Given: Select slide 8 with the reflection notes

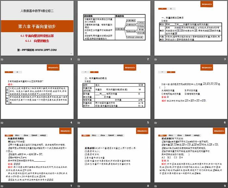Looking at the screenshot, I should (114, 155).
